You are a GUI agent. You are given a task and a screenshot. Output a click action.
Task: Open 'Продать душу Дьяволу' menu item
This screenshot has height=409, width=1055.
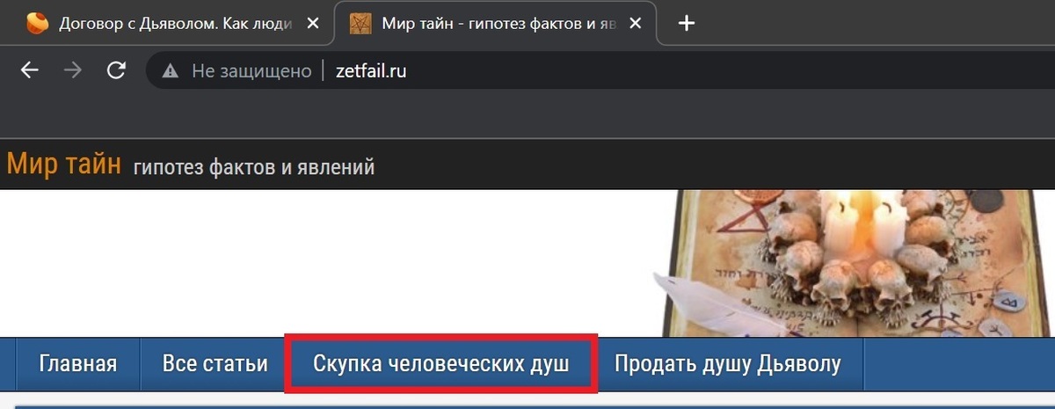coord(727,363)
